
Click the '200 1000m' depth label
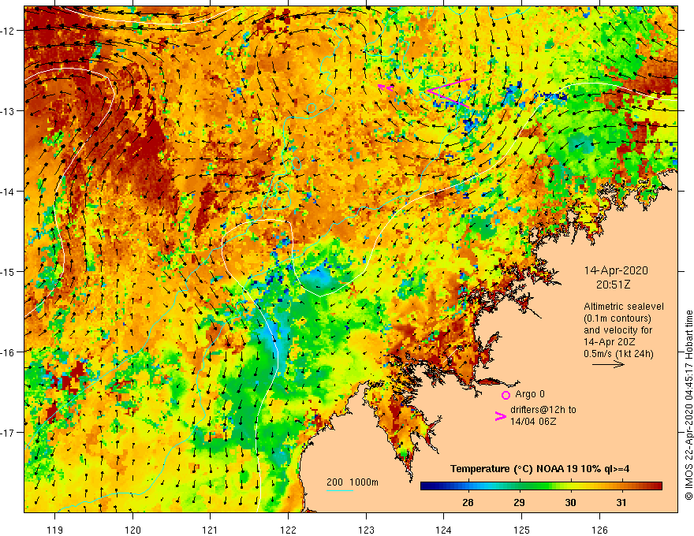[x=353, y=482]
